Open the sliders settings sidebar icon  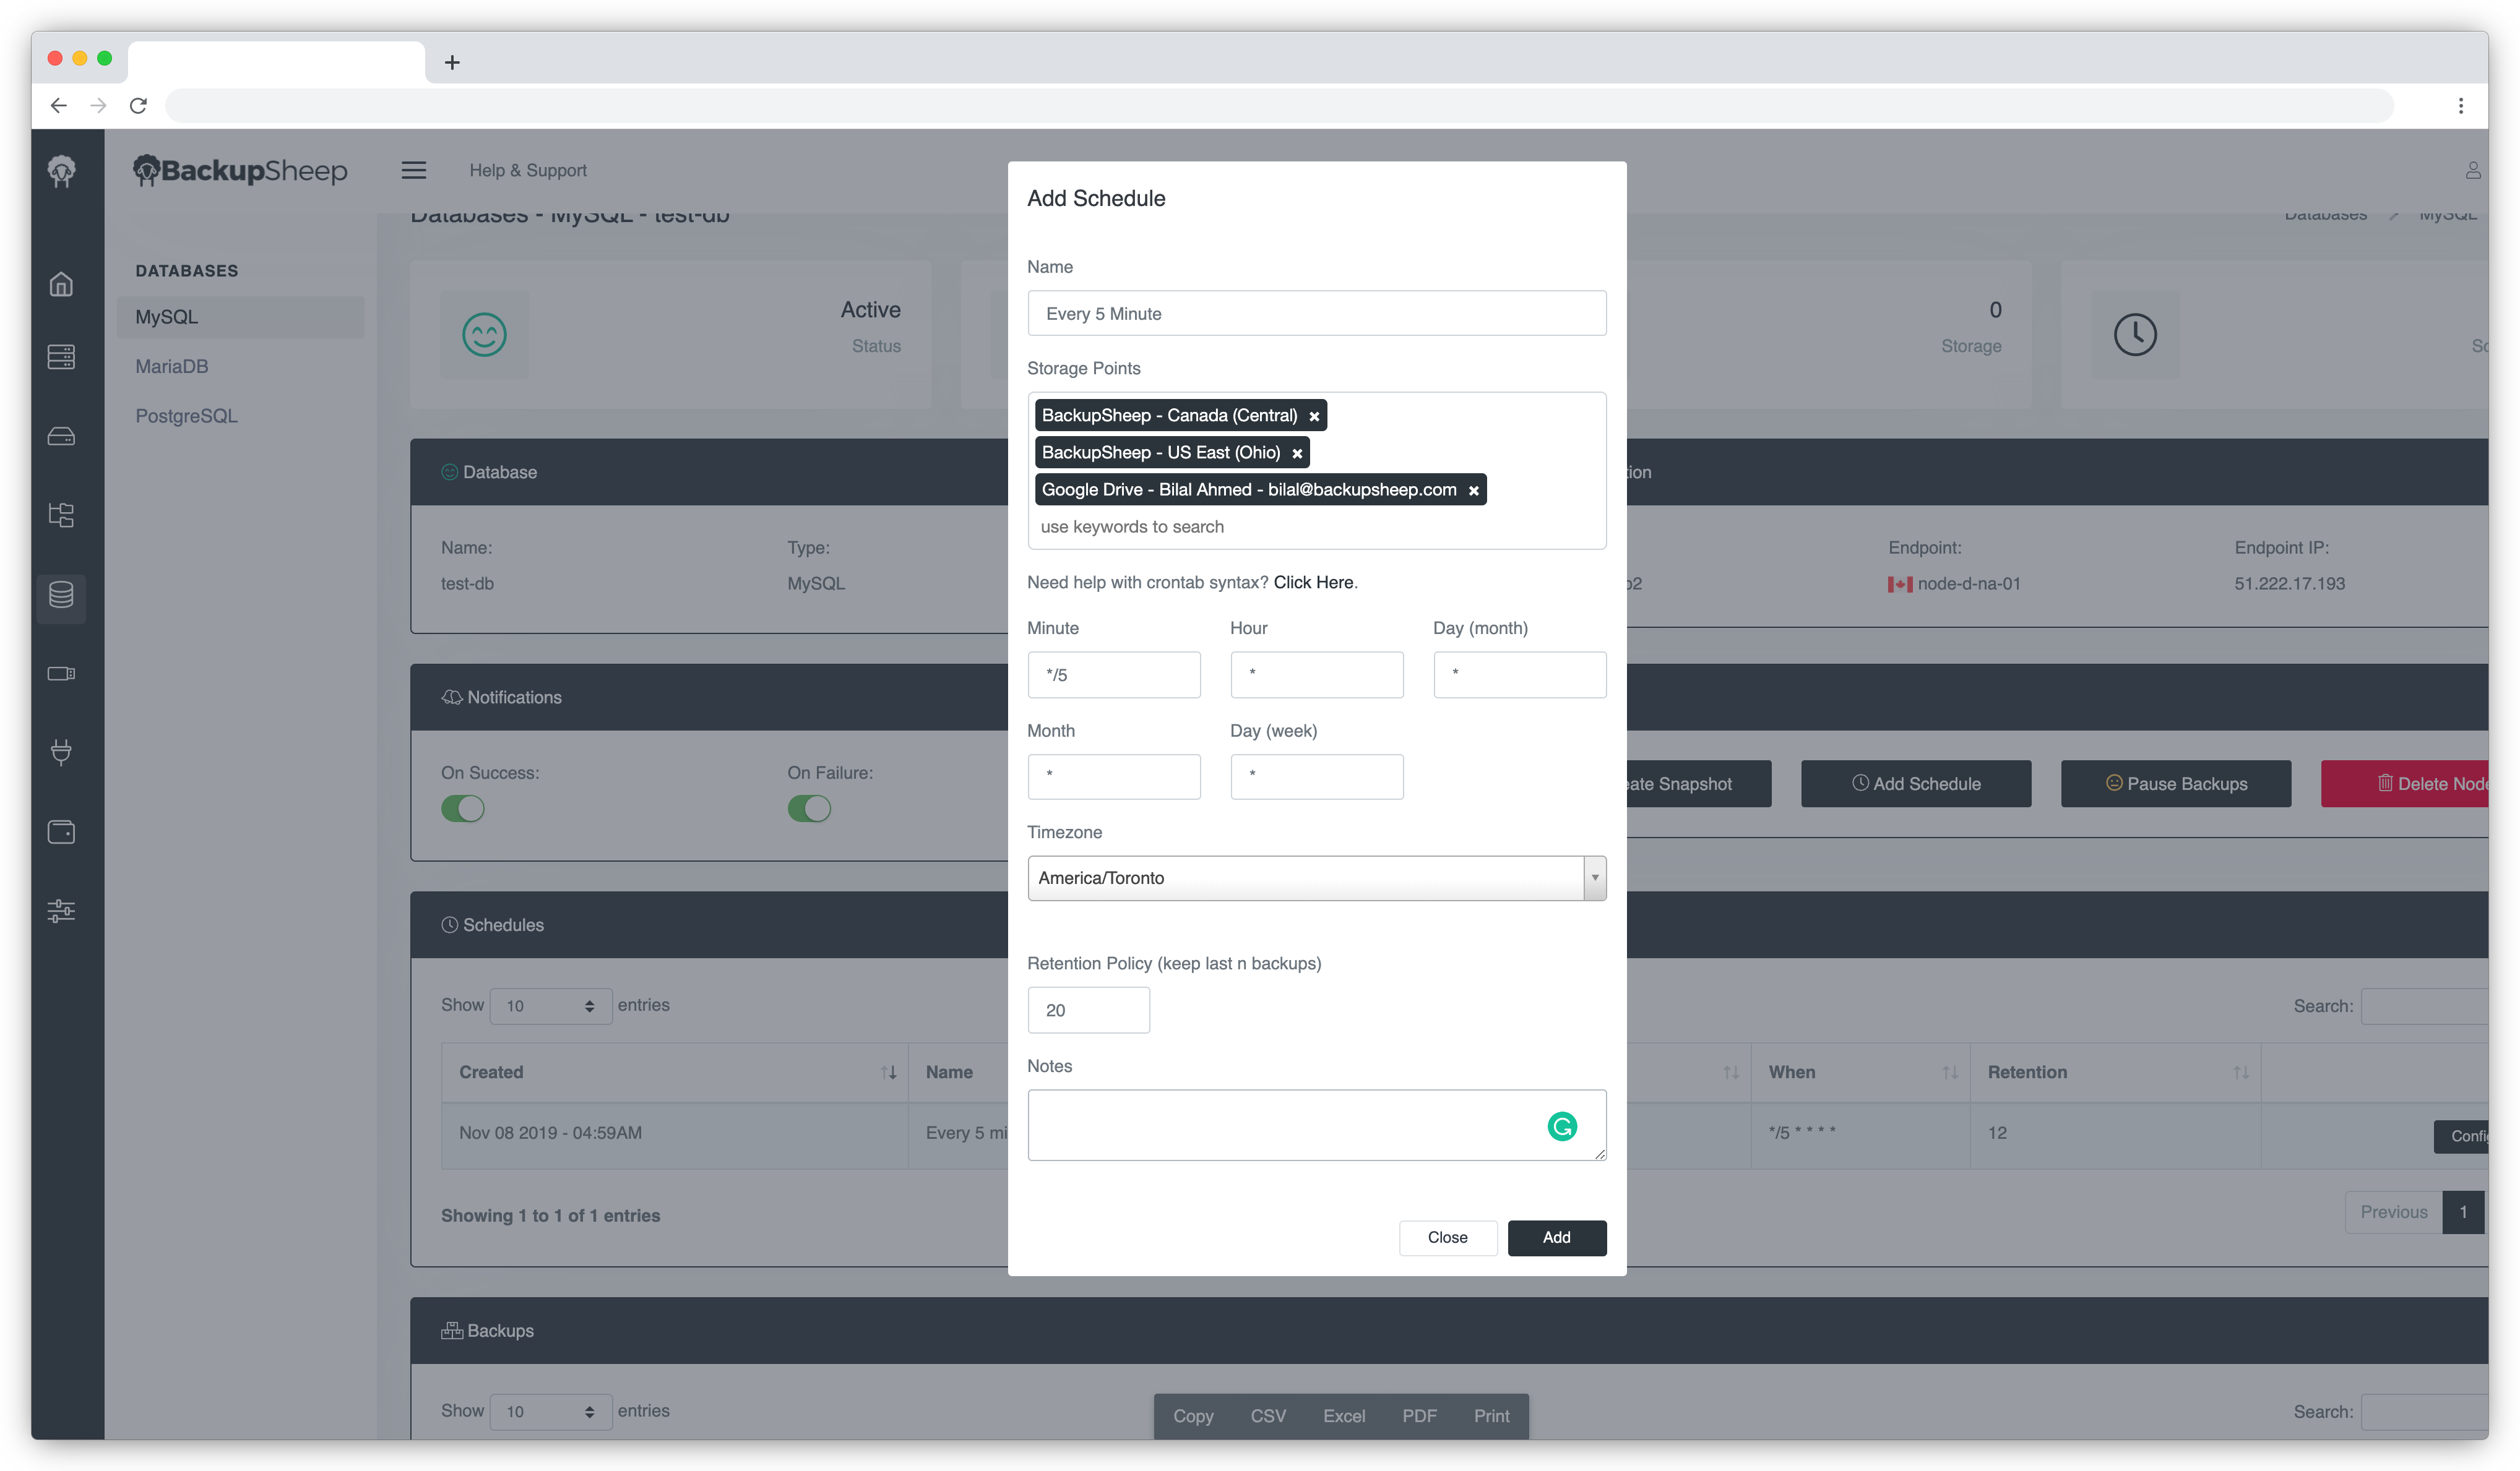[61, 911]
